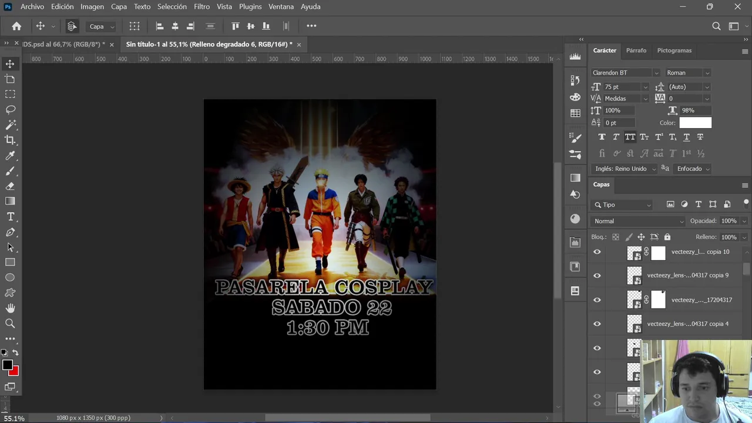Select the Hand tool

[x=10, y=308]
